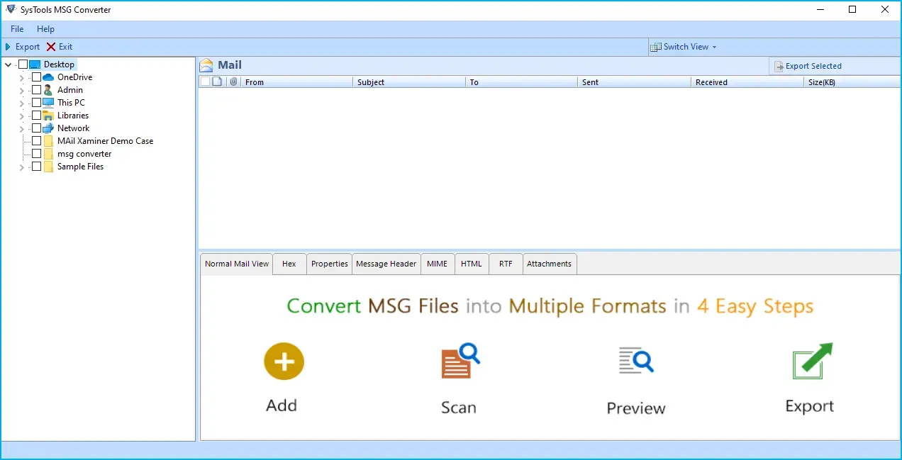Click the SysTools app logo in title bar

coord(10,9)
